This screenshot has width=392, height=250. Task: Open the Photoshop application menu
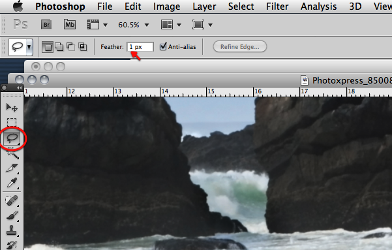(60, 7)
